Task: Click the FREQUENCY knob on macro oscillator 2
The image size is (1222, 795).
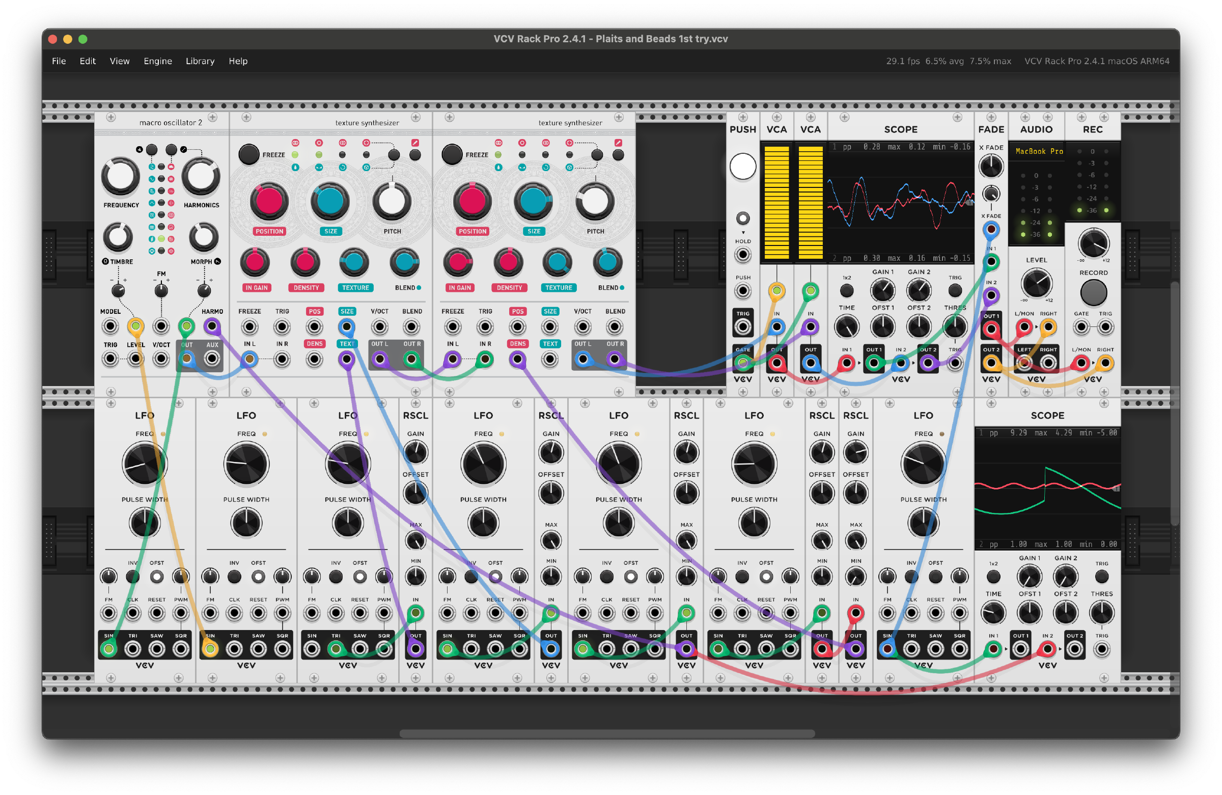Action: pos(121,176)
